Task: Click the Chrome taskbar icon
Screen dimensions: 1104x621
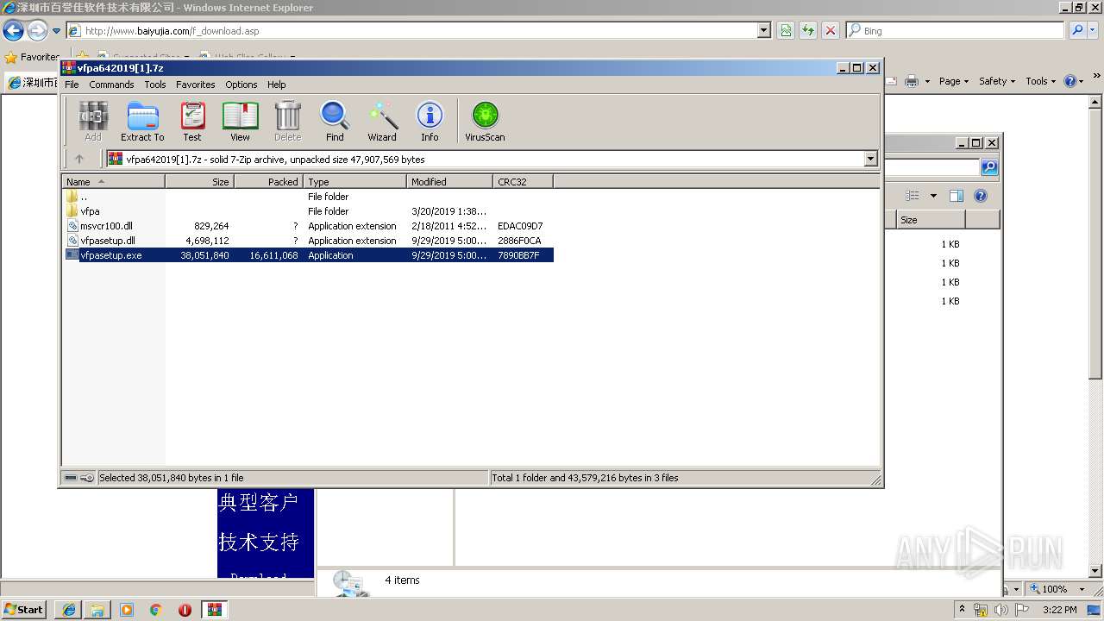Action: [155, 610]
